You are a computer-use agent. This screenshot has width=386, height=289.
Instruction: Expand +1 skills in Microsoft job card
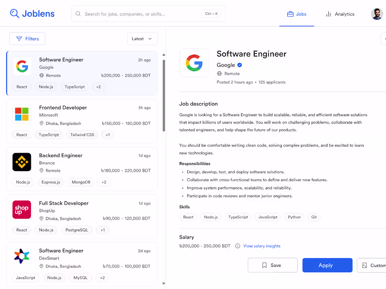(108, 135)
